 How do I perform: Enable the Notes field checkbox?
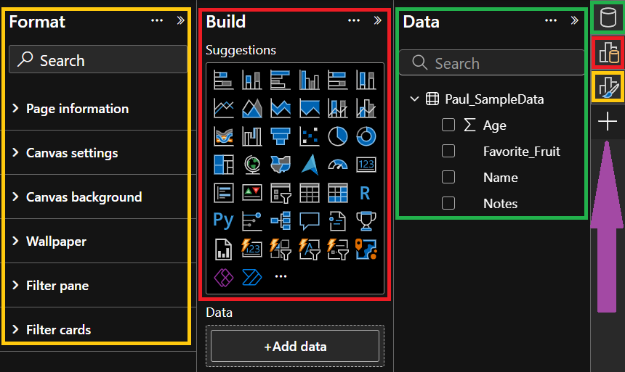click(x=448, y=204)
